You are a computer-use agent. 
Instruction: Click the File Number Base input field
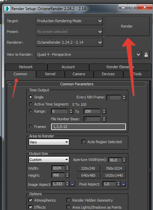(92, 119)
